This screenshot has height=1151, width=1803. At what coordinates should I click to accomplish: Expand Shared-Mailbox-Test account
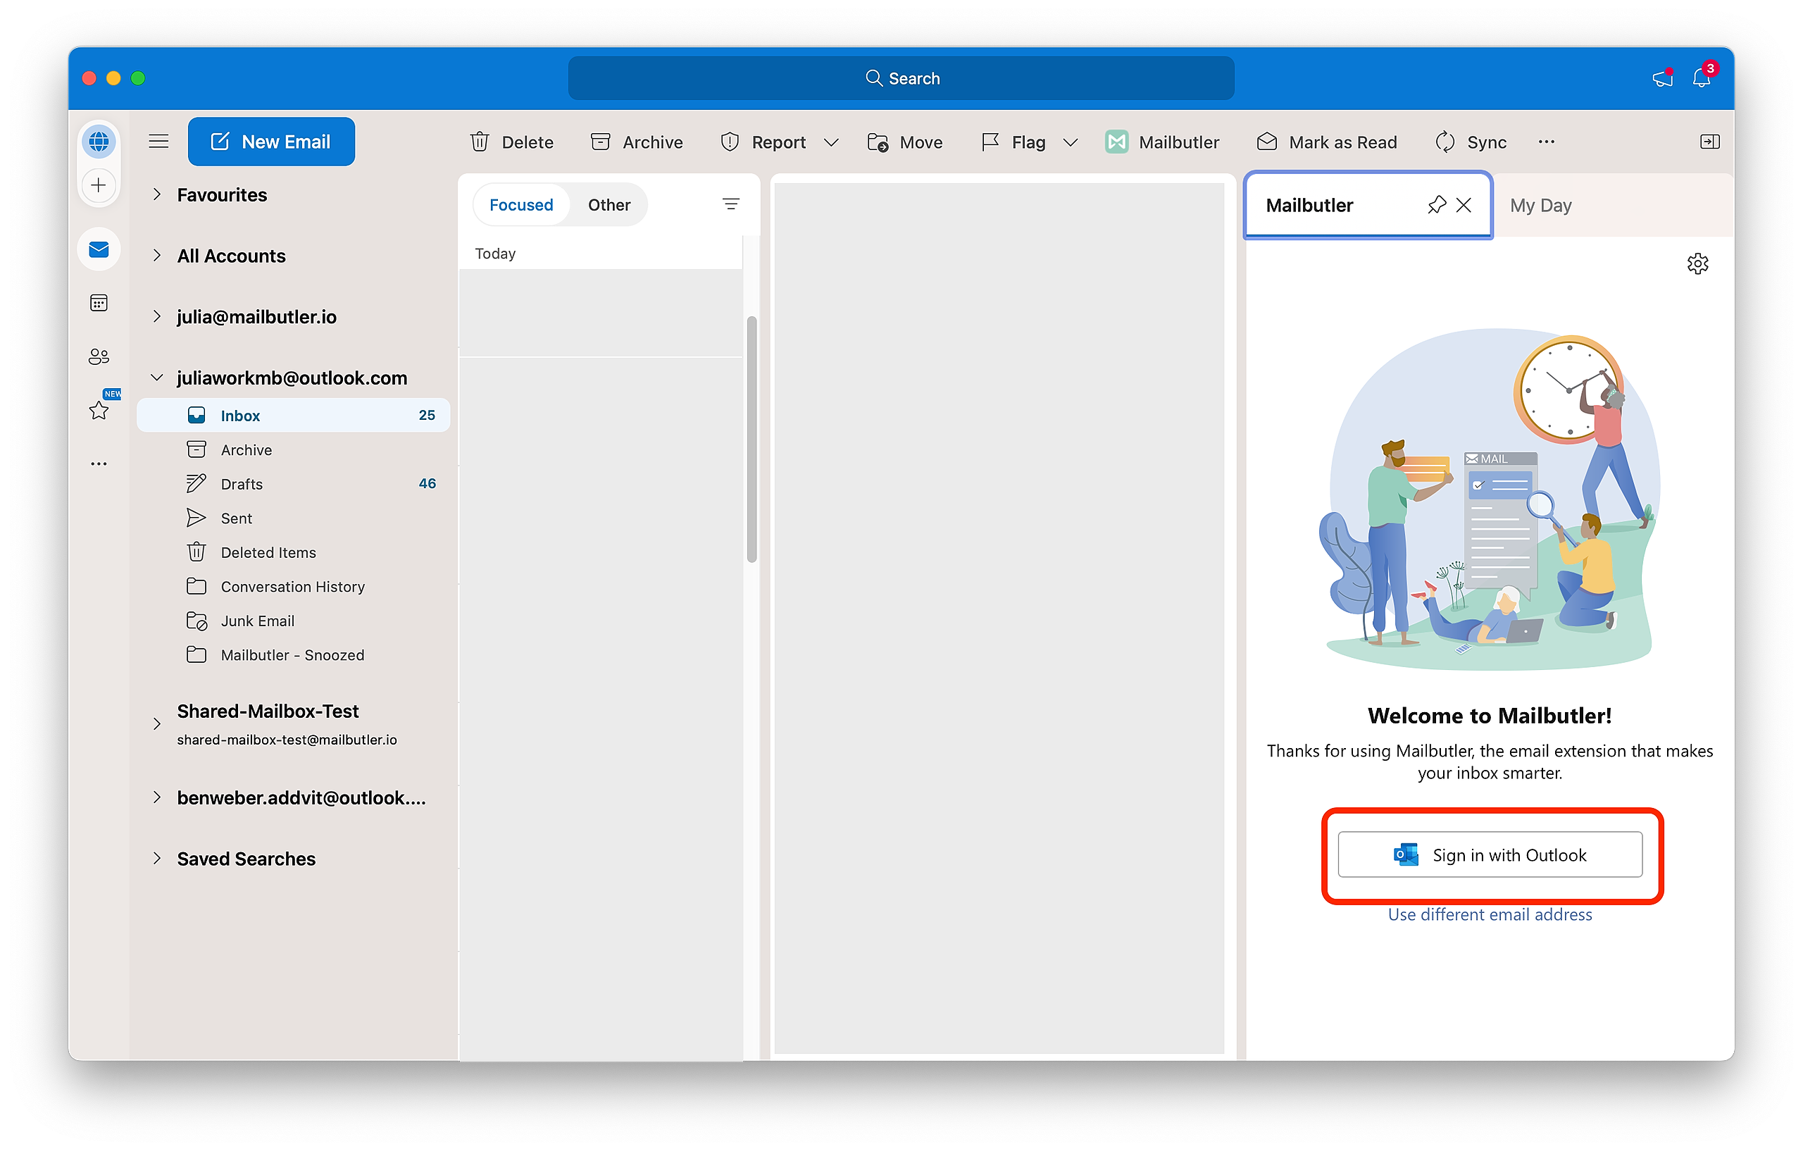coord(156,723)
